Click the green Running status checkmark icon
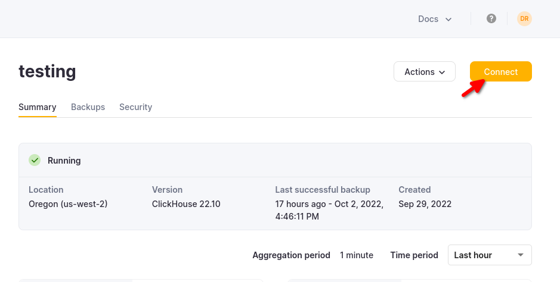The image size is (560, 282). (x=35, y=160)
